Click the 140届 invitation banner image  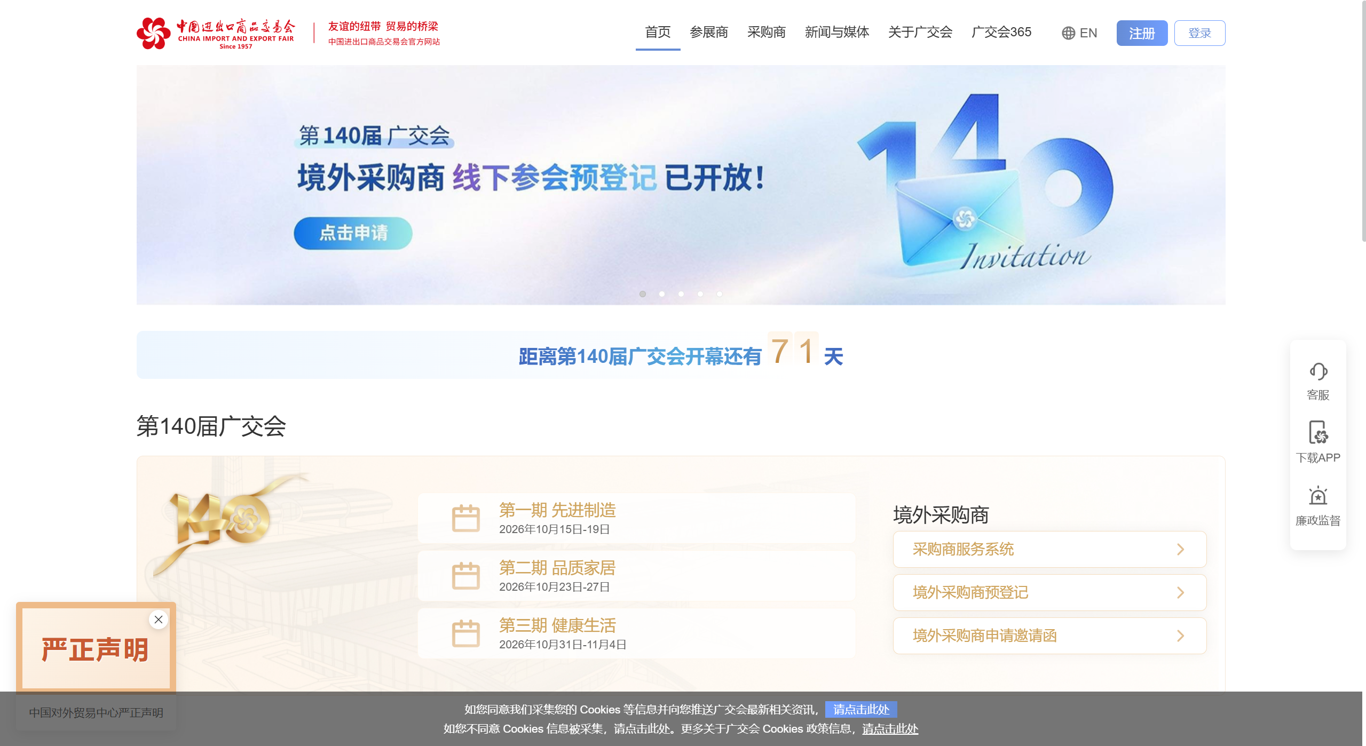click(x=681, y=185)
